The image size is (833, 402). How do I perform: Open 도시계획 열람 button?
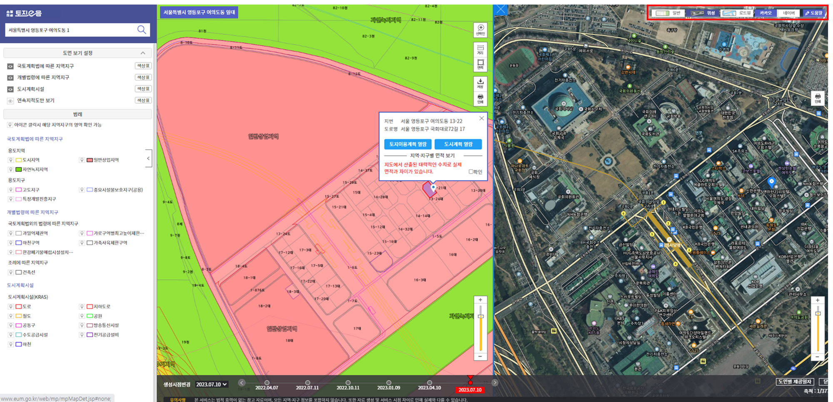458,144
